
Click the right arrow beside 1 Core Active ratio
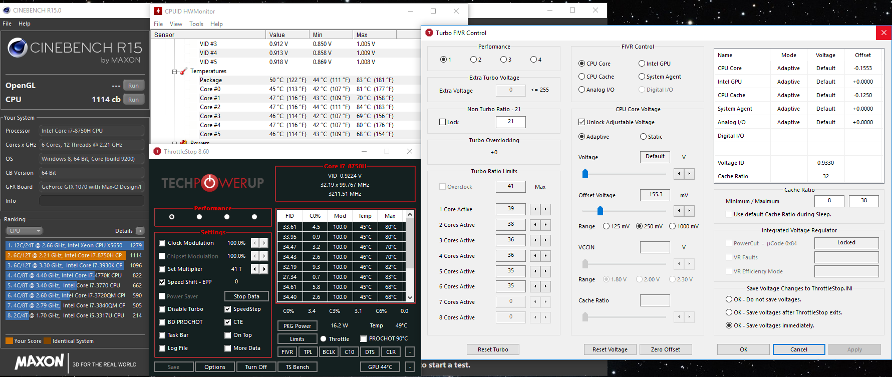[x=545, y=209]
